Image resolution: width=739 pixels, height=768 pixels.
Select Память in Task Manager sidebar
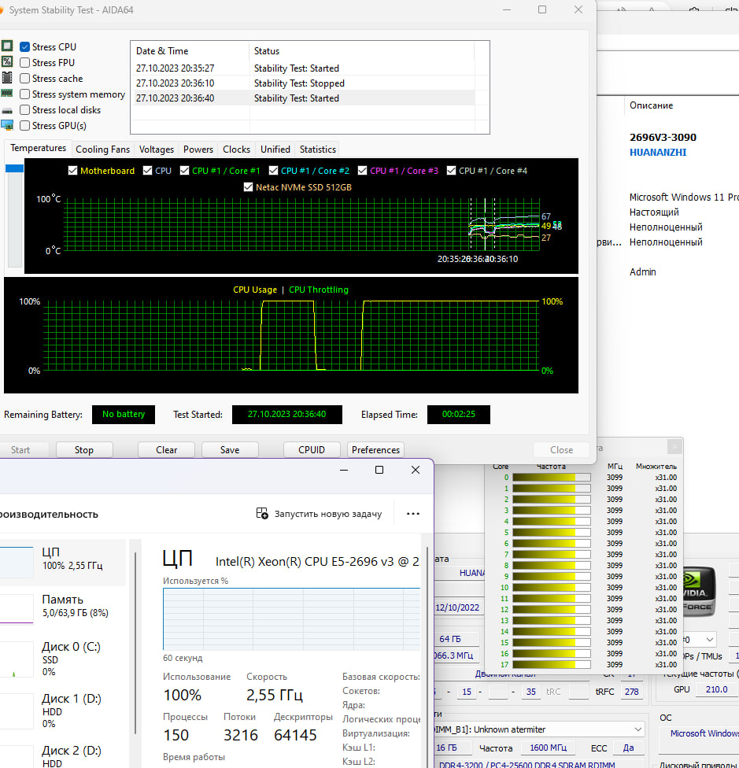(63, 609)
